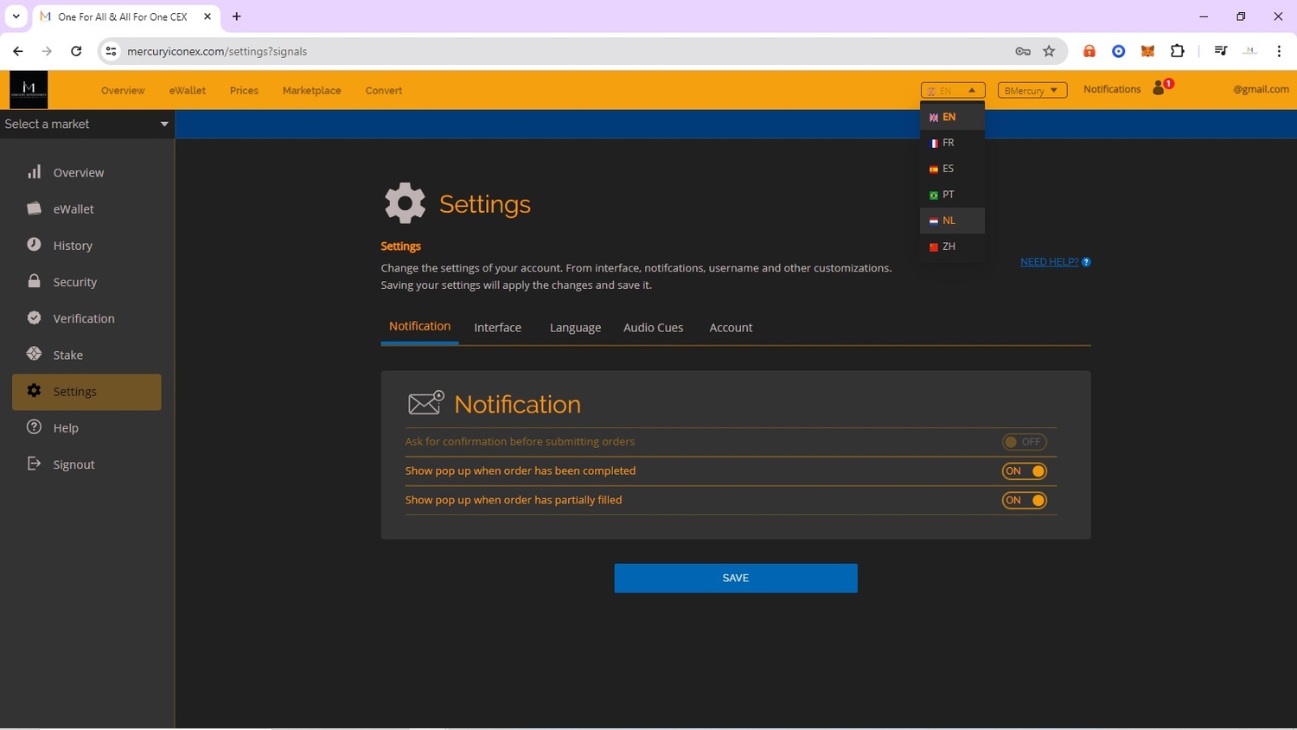Click the blue help icon beside NEED HELP
1297x730 pixels.
tap(1086, 262)
